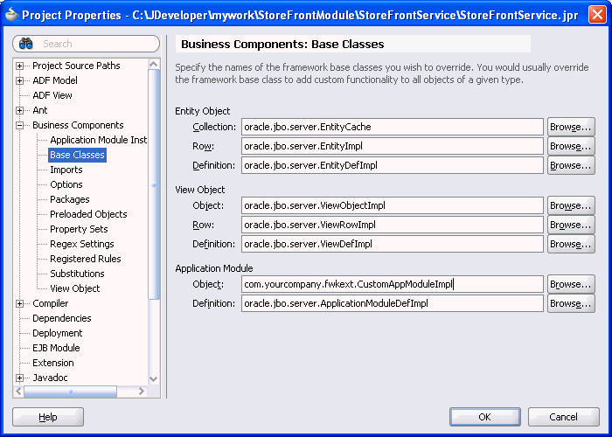Click View Object Definition field

393,244
